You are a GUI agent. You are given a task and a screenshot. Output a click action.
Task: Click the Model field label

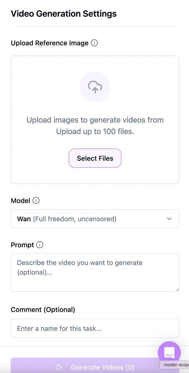pyautogui.click(x=21, y=200)
